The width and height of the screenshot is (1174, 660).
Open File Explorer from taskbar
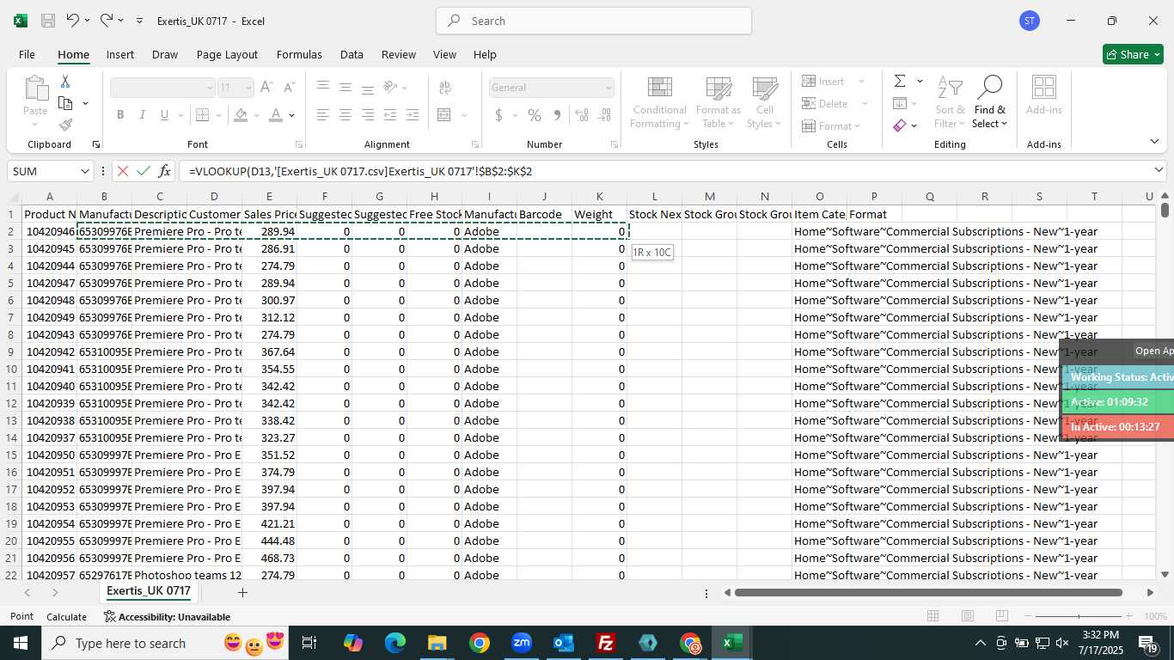437,643
